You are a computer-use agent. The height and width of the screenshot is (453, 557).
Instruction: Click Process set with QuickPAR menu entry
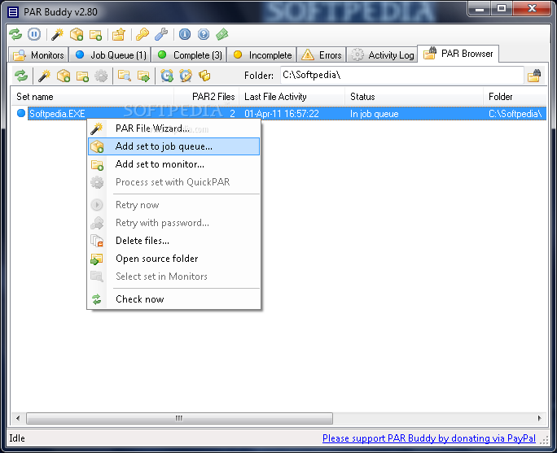[174, 182]
